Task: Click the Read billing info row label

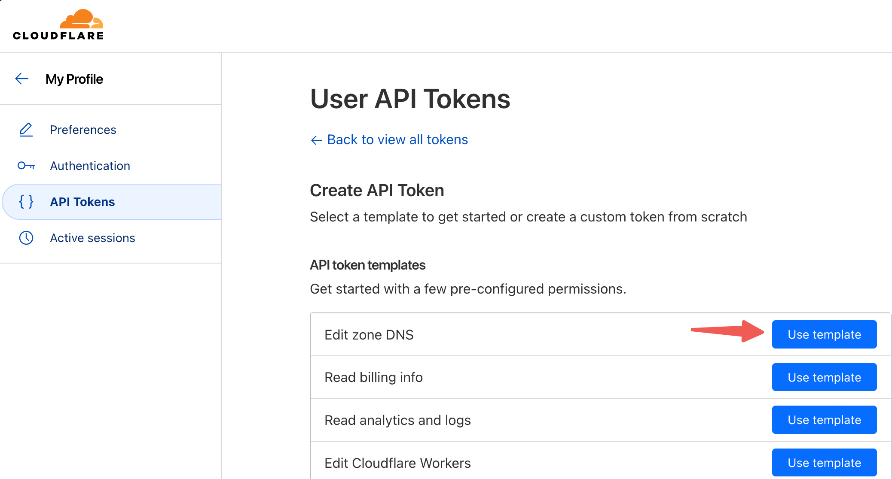Action: (373, 377)
